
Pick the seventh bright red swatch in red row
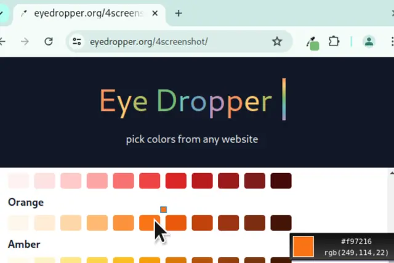tap(176, 180)
